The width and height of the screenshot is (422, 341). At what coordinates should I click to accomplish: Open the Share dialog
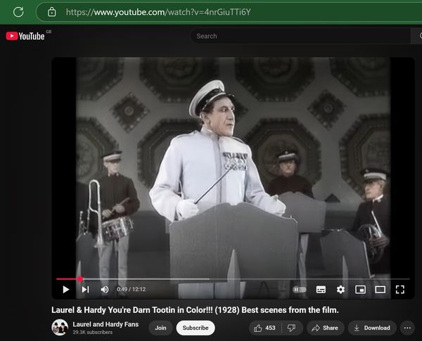[325, 328]
